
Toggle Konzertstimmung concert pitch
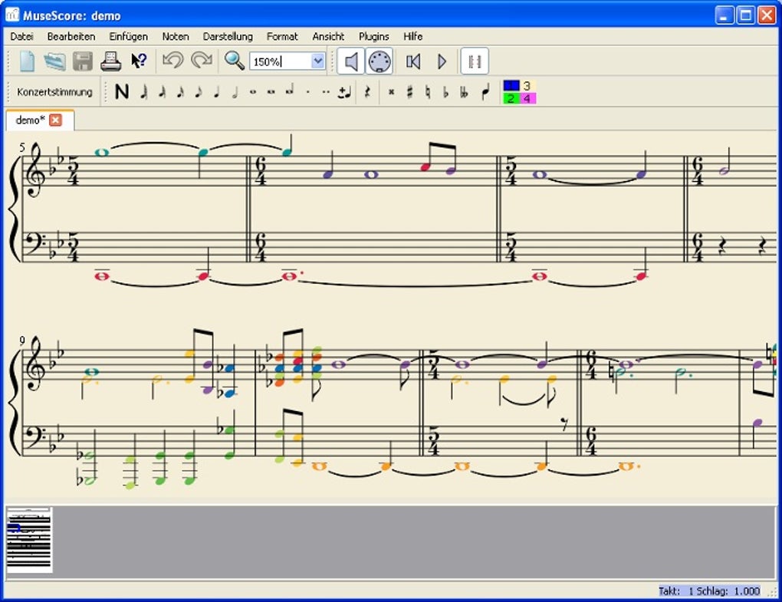coord(55,92)
